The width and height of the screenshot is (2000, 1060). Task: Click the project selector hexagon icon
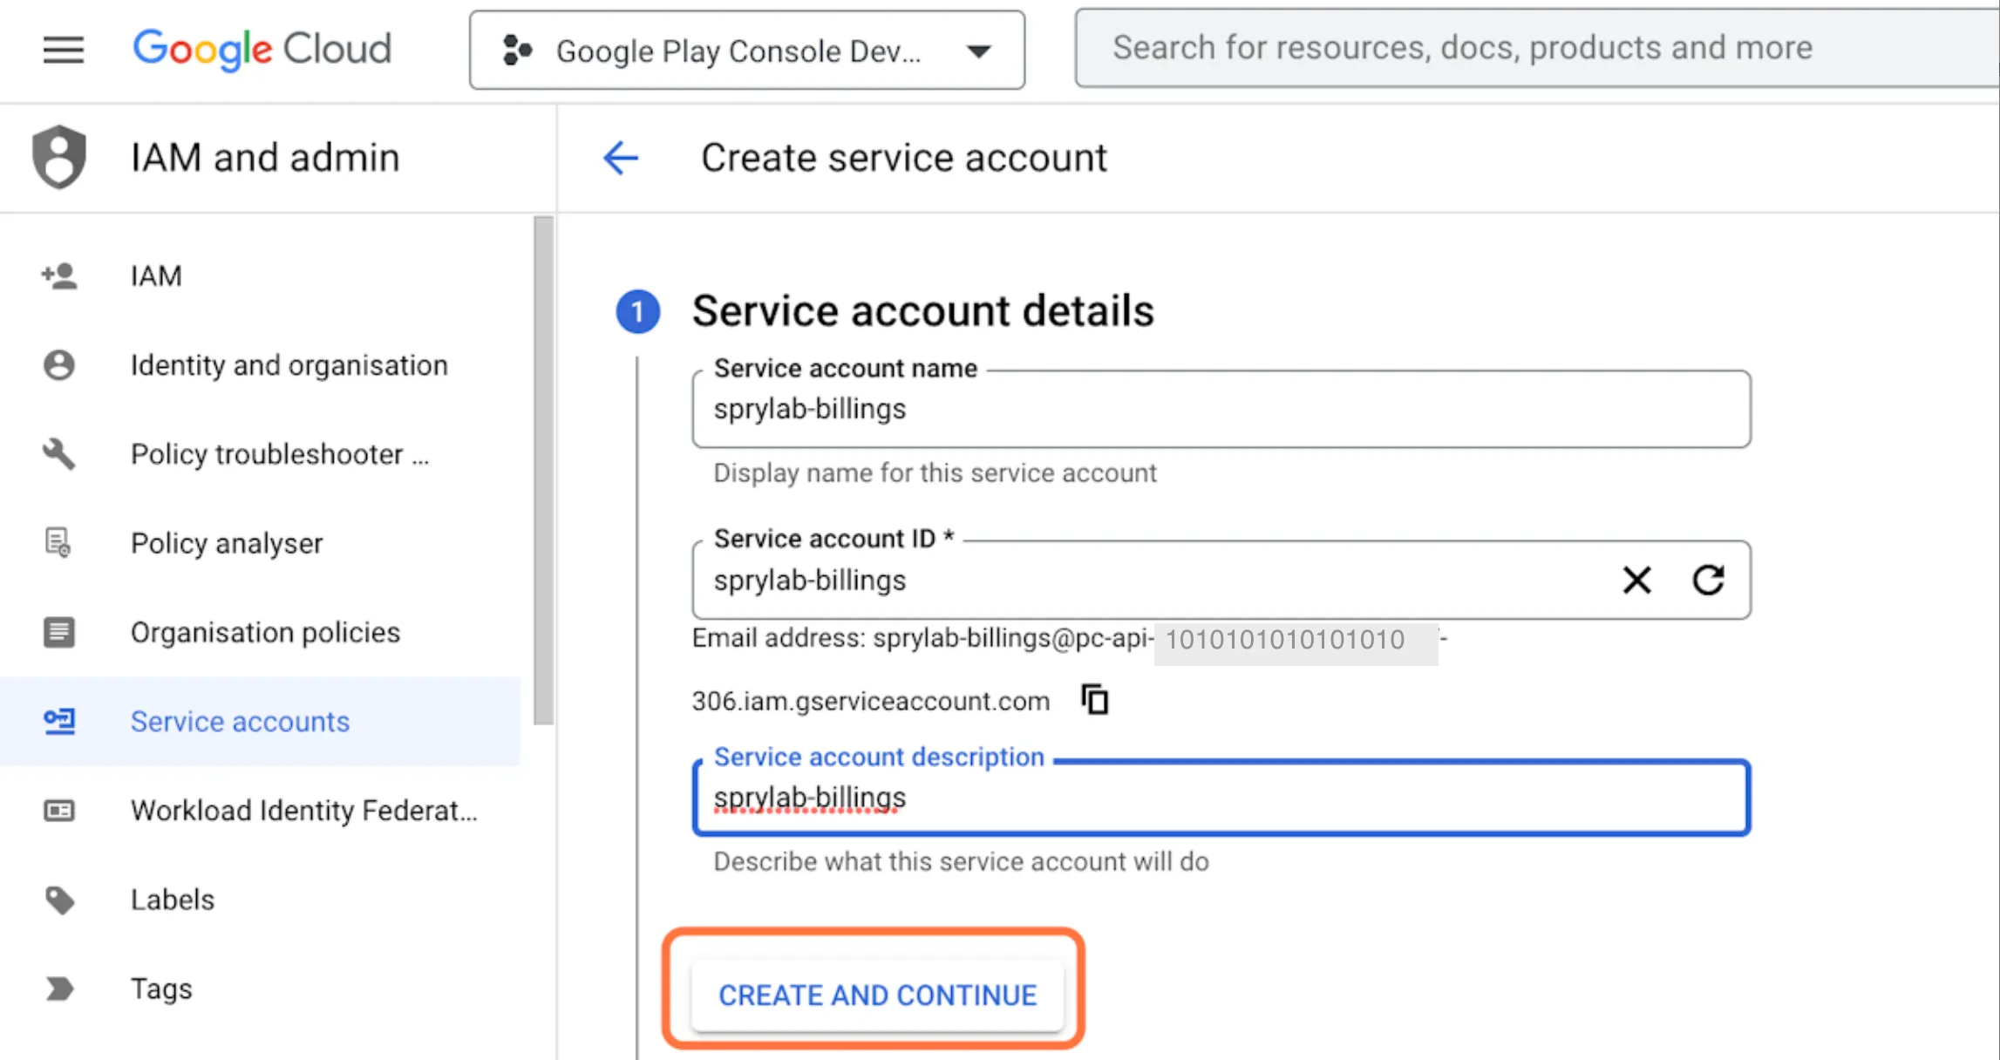coord(517,51)
